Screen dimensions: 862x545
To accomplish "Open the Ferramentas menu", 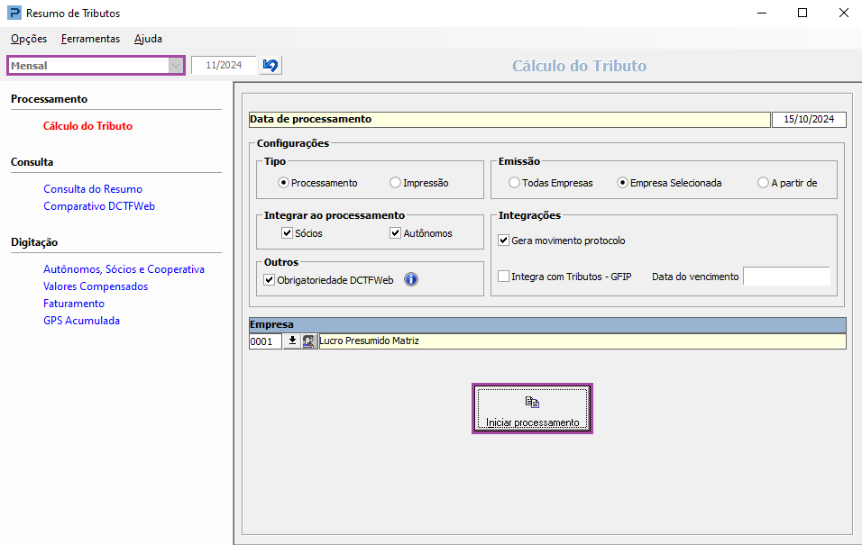I will (90, 39).
